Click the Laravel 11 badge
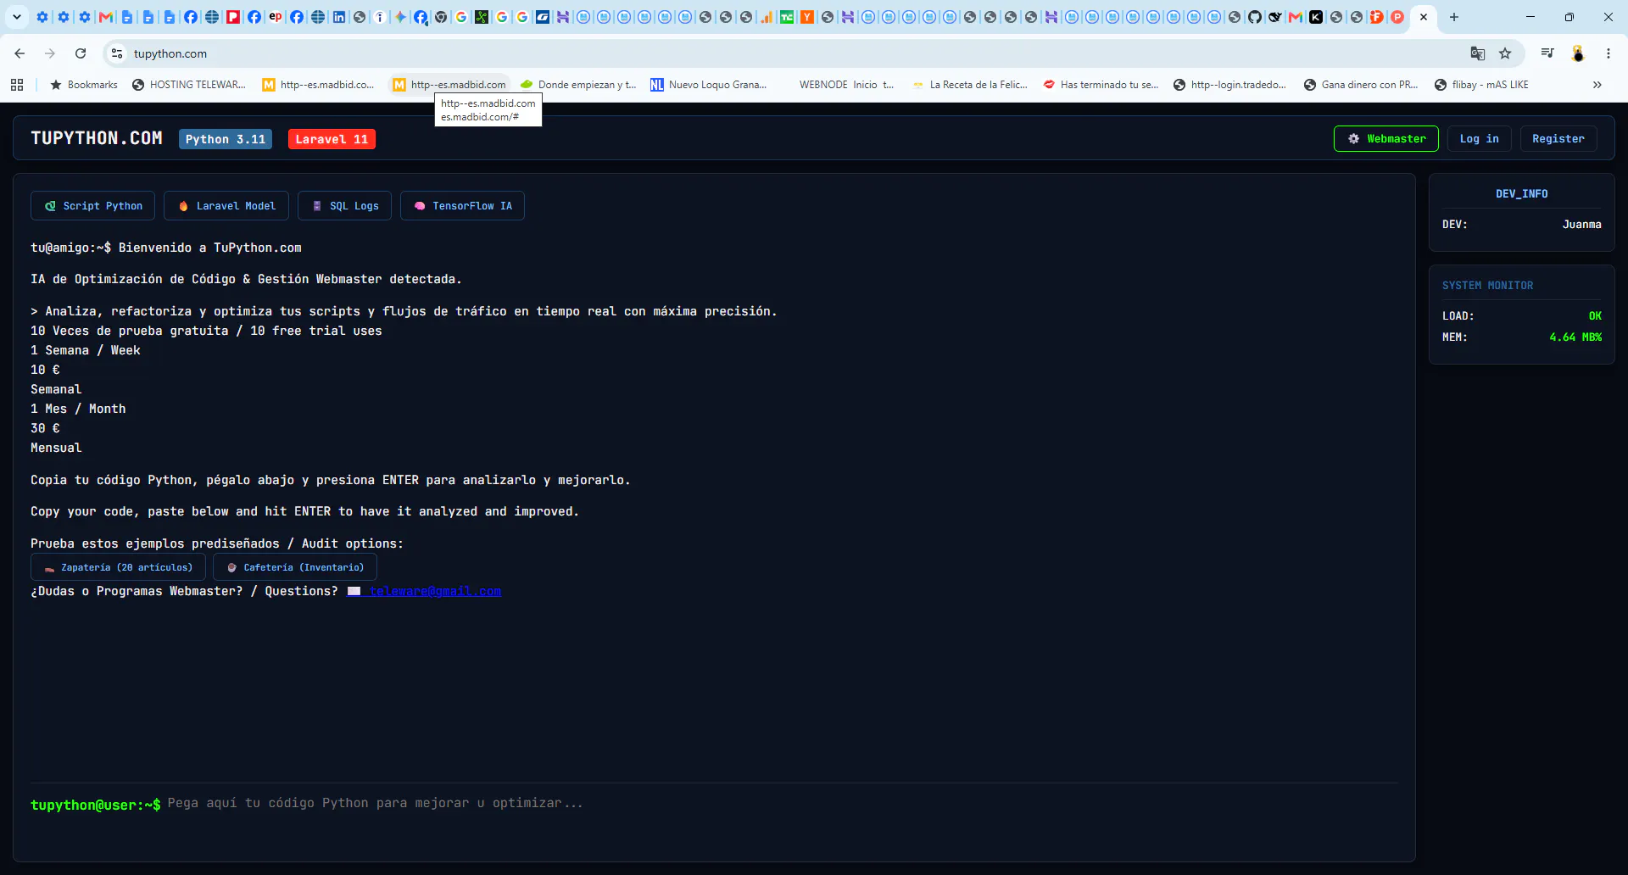This screenshot has height=875, width=1628. point(332,139)
